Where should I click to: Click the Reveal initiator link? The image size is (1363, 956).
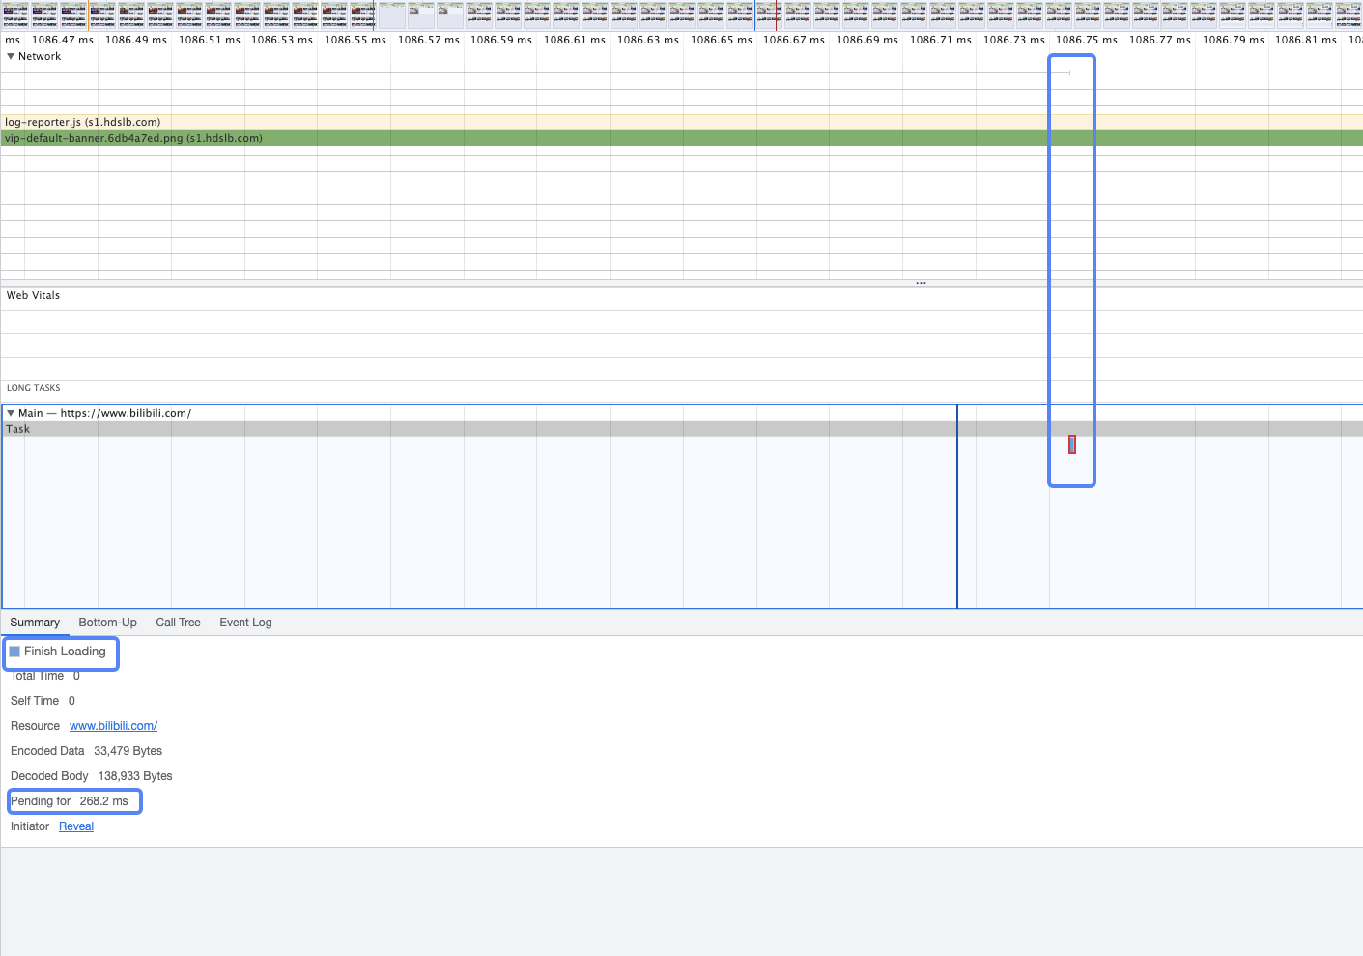tap(76, 826)
